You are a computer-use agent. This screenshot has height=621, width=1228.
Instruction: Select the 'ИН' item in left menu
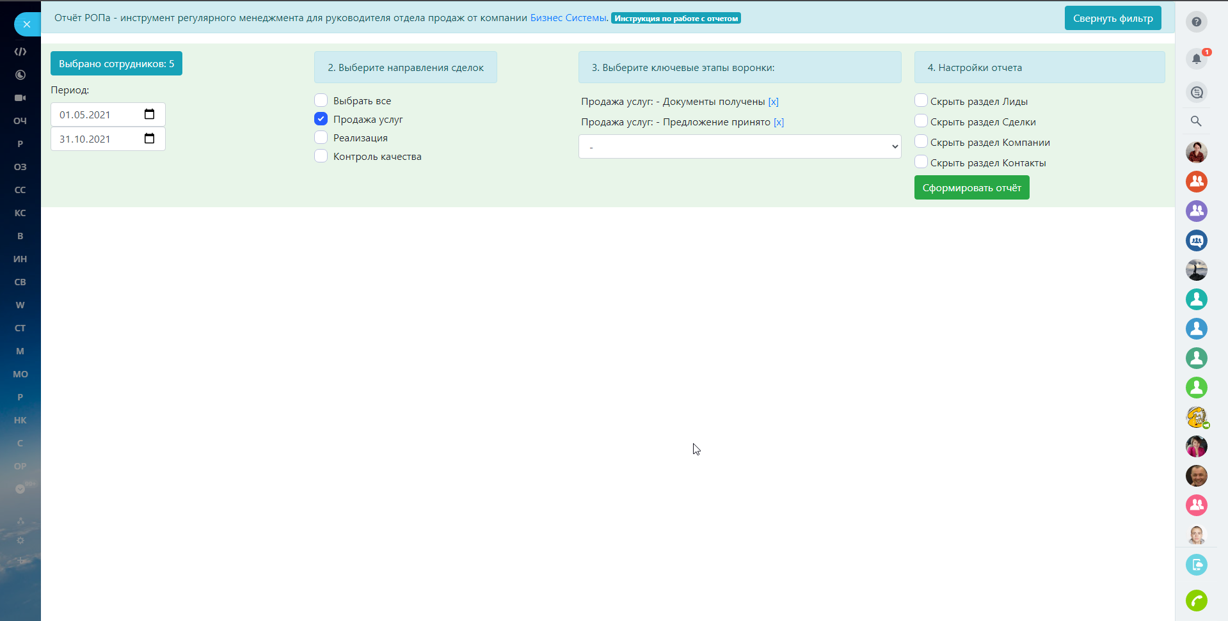20,259
